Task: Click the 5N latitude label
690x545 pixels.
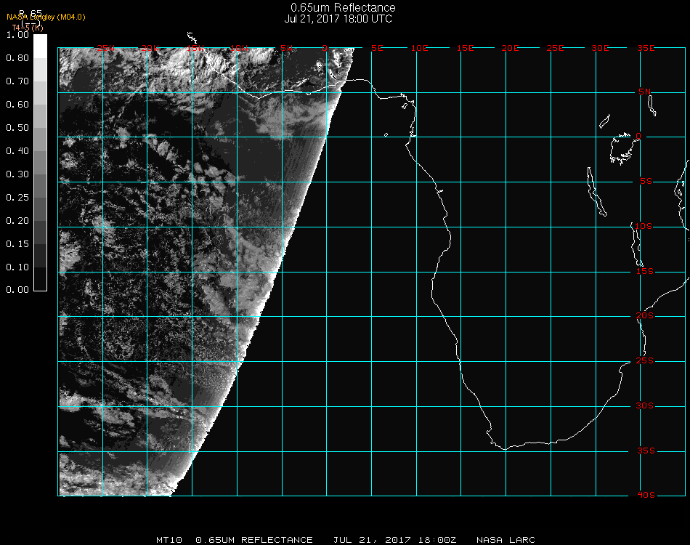Action: (x=645, y=92)
